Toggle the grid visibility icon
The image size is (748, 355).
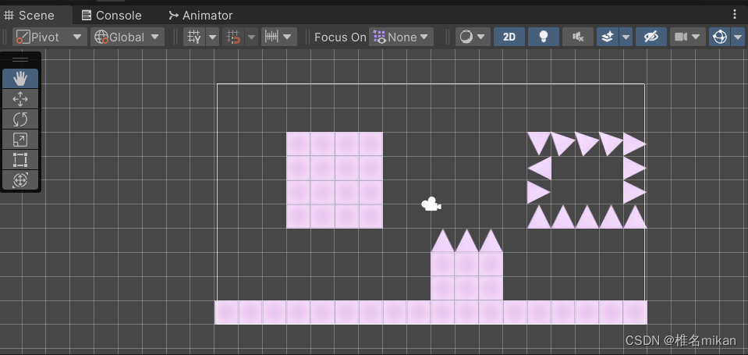(x=195, y=37)
